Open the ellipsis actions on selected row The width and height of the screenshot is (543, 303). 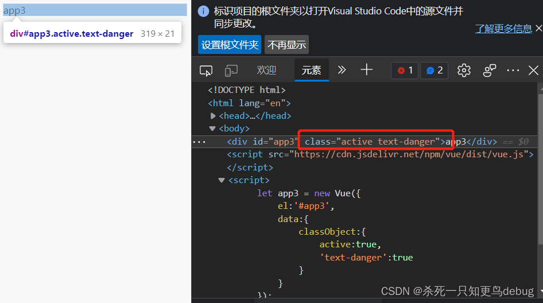pyautogui.click(x=200, y=142)
